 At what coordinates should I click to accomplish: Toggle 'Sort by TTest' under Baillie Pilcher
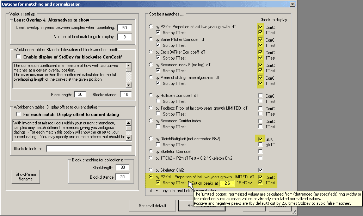point(158,45)
